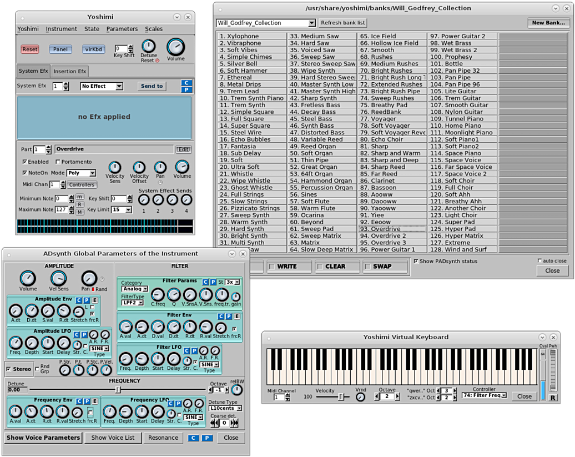
Task: Click the Part Pan knob
Action: (x=160, y=167)
